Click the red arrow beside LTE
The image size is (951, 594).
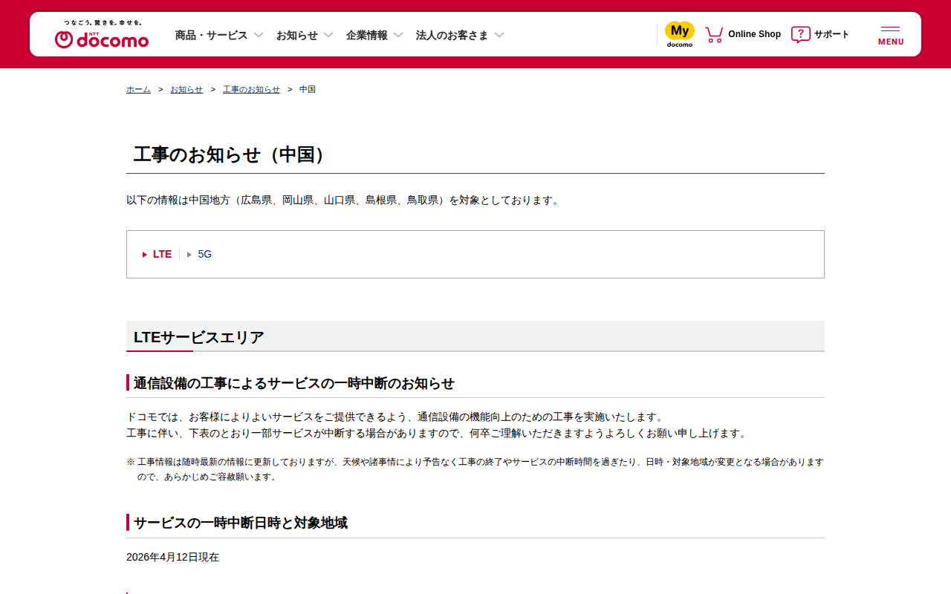pyautogui.click(x=145, y=255)
